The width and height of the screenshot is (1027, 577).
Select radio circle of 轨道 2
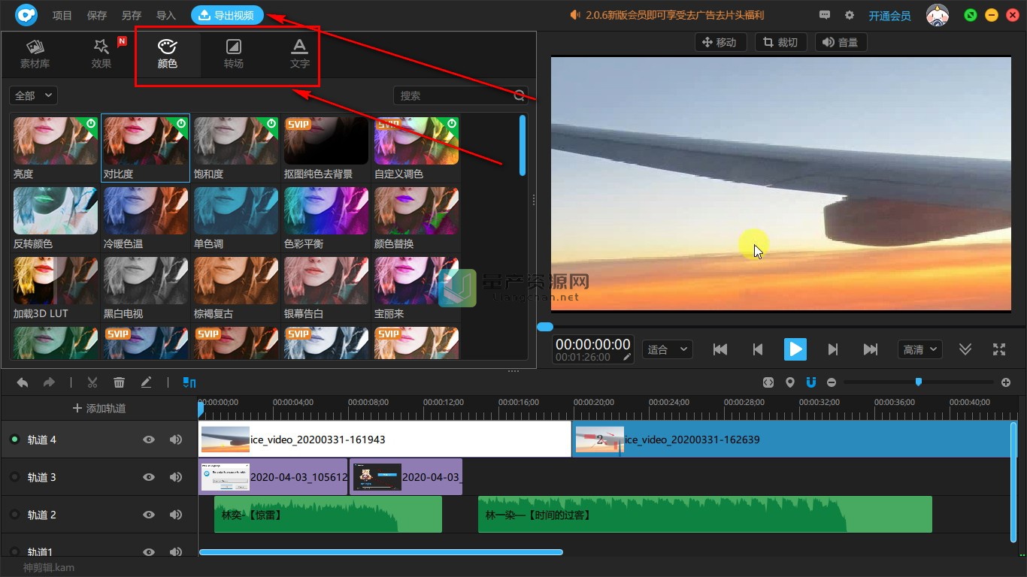coord(14,515)
